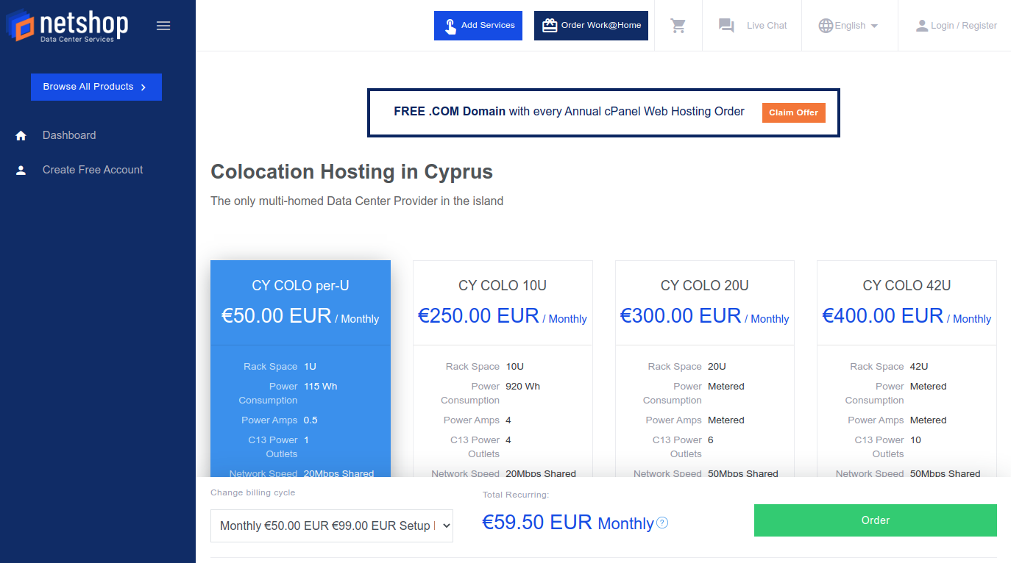The height and width of the screenshot is (563, 1011).
Task: Toggle the hamburger menu icon
Action: 163,26
